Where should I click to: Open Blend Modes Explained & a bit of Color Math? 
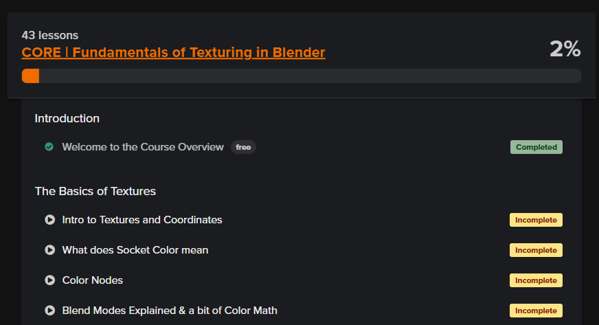click(x=170, y=310)
